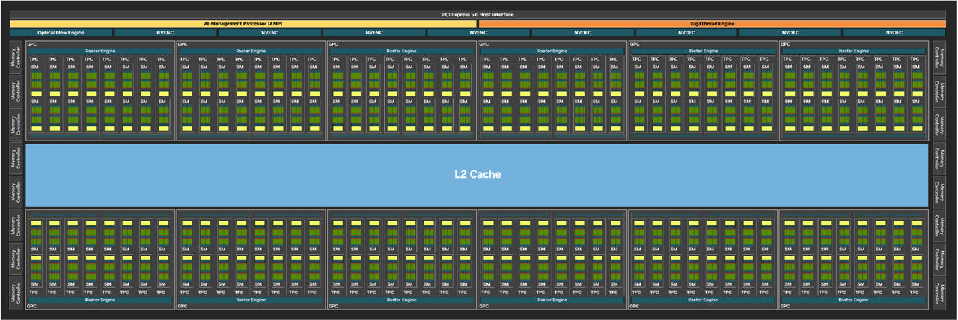Viewport: 958px width, 320px height.
Task: Click the topmost Memory Controller on the left edge
Action: [x=14, y=58]
